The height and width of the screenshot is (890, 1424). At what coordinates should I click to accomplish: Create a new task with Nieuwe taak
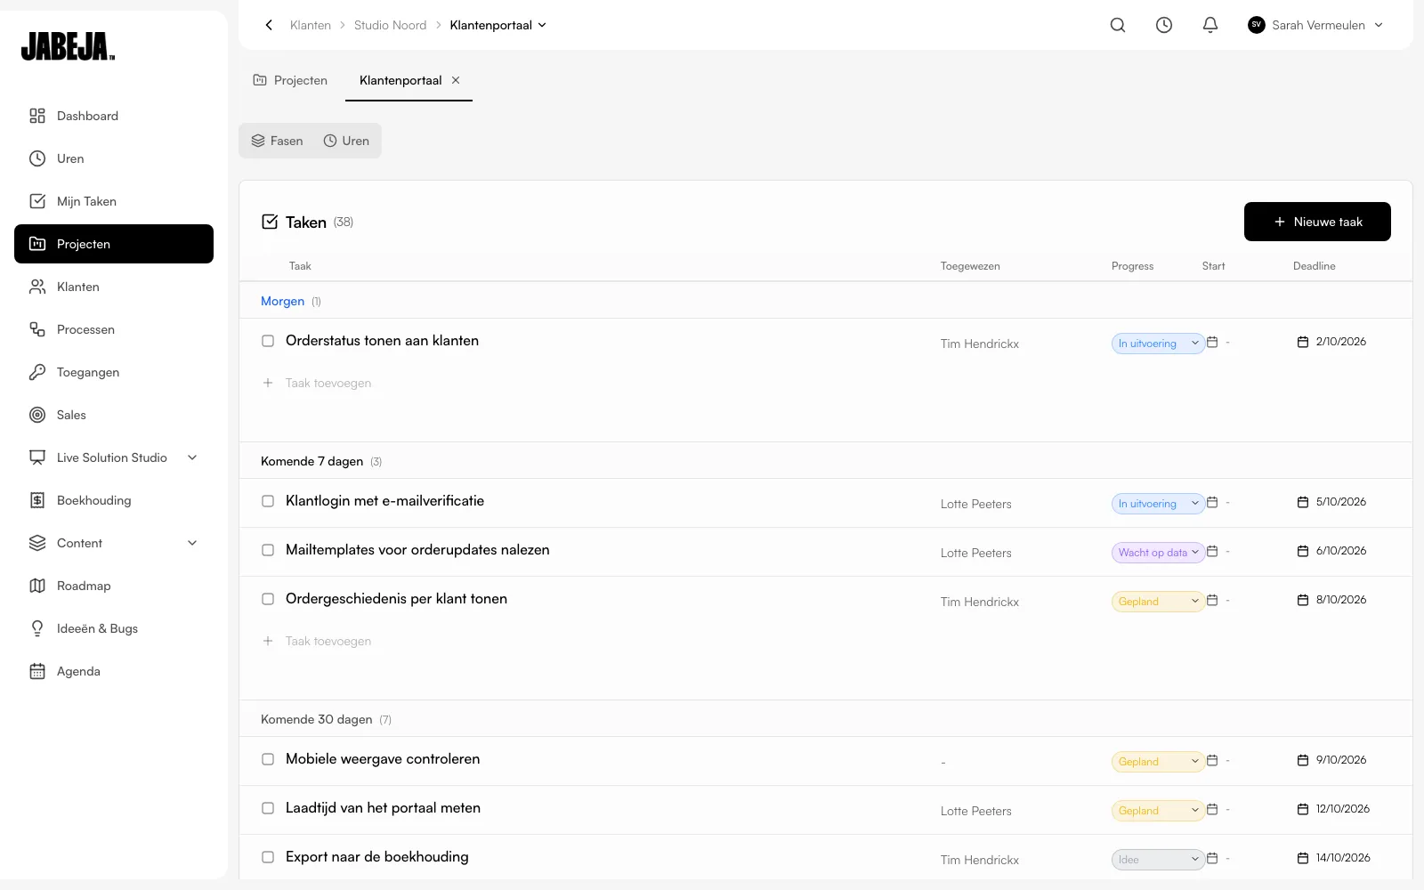[x=1317, y=222]
